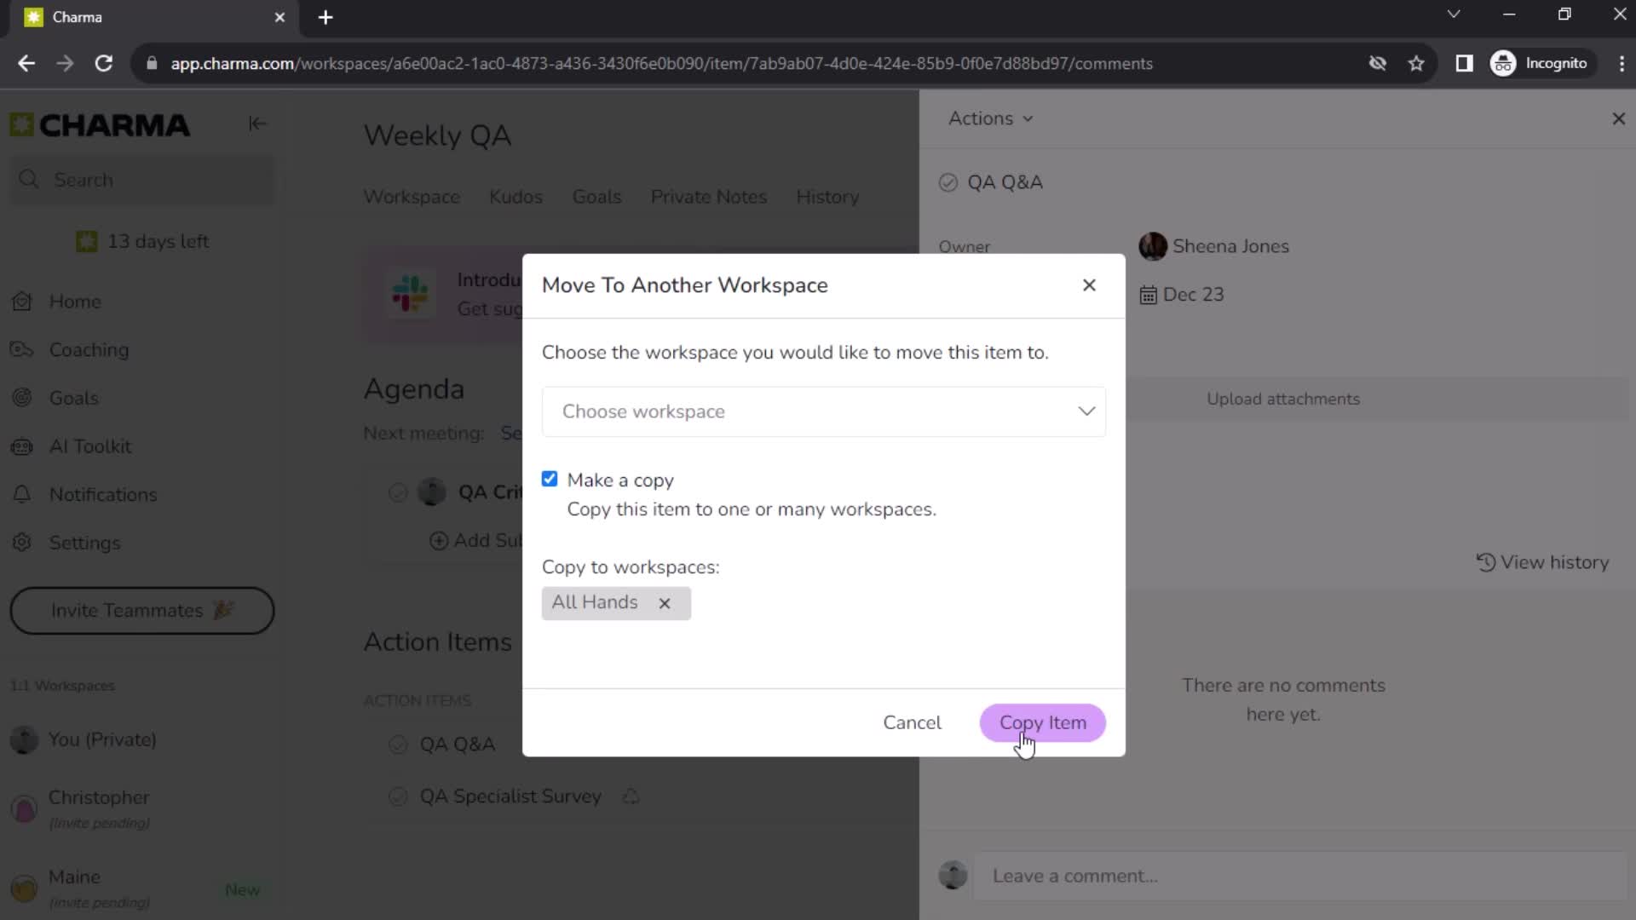Toggle the QA Cri agenda item checkbox
The height and width of the screenshot is (920, 1636).
click(x=398, y=492)
